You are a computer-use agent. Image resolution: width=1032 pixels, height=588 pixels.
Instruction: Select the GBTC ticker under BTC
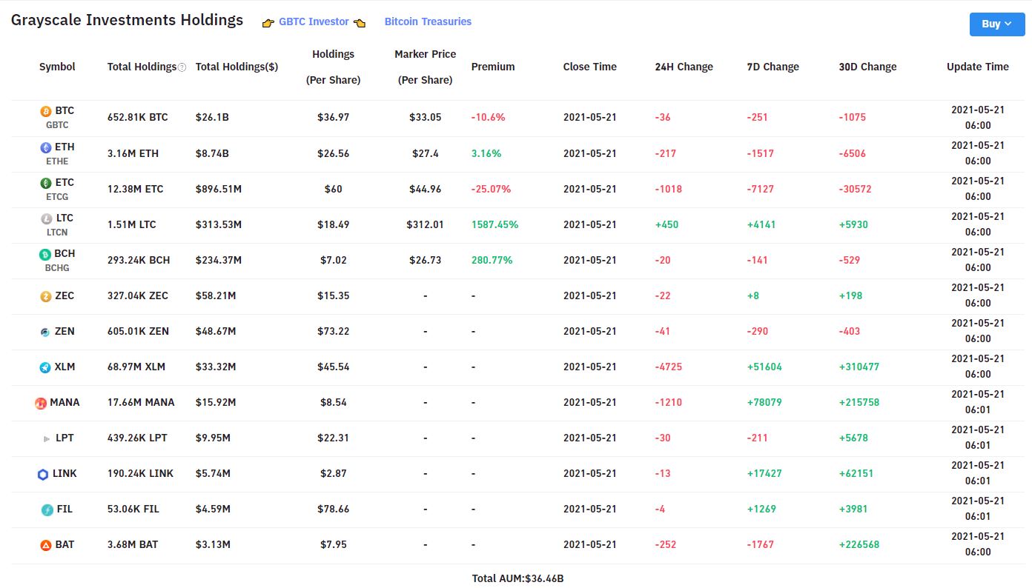pyautogui.click(x=57, y=125)
